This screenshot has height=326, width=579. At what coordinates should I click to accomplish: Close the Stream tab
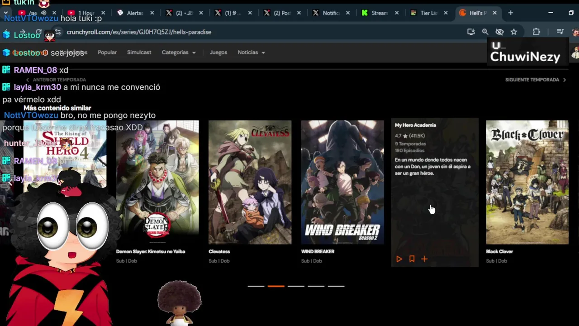[396, 13]
